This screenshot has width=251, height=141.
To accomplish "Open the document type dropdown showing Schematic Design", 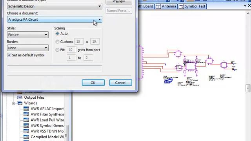I will click(x=55, y=6).
